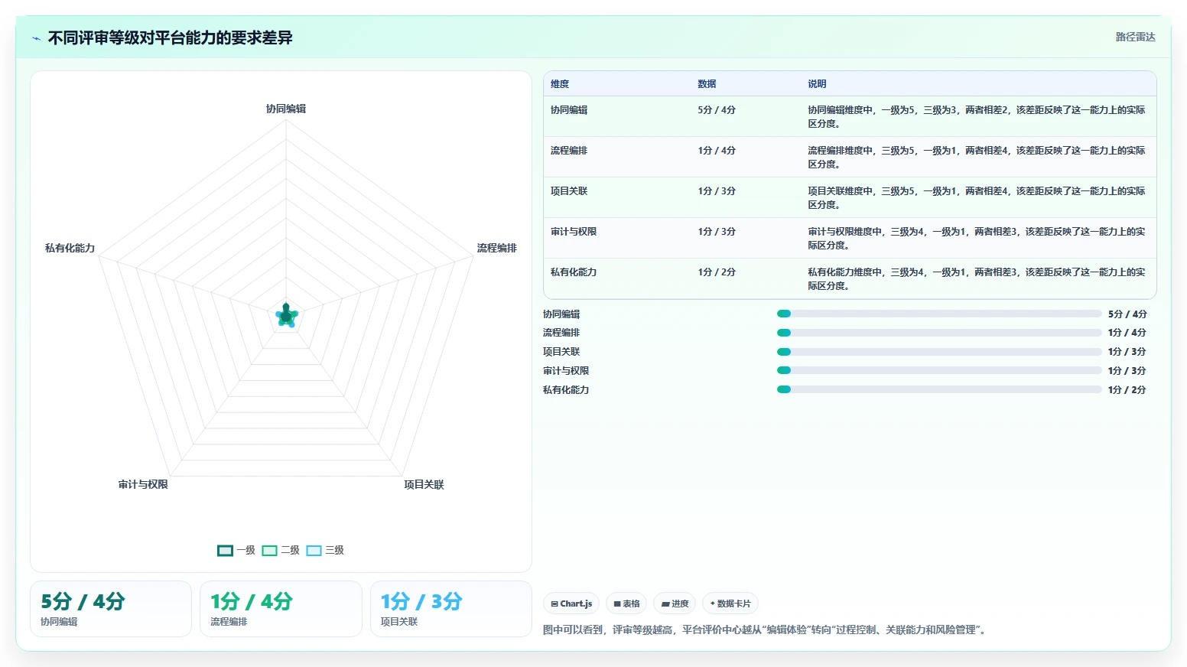Open the 1分 / 4分 流程编排 data card
The image size is (1187, 667).
[x=281, y=609]
